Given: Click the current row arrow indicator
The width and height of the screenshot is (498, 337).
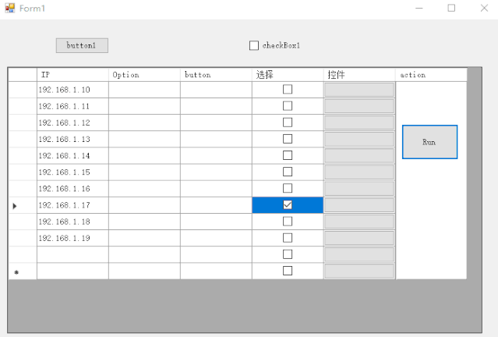Looking at the screenshot, I should click(15, 205).
